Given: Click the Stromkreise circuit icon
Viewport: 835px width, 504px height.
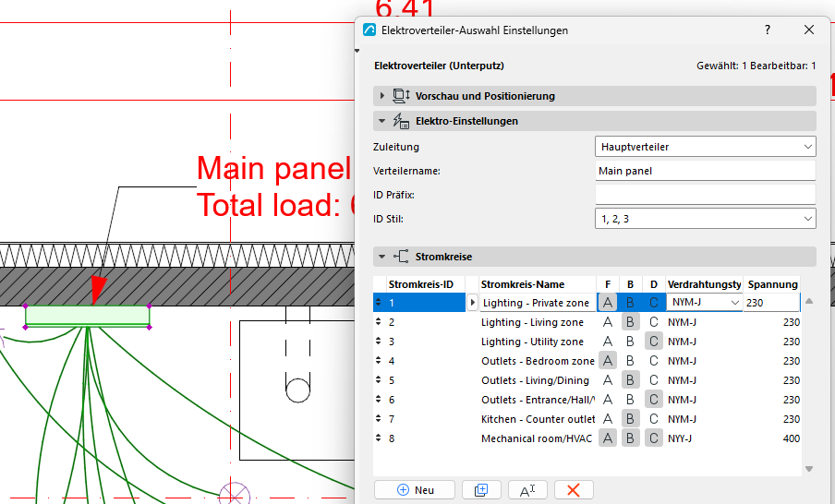Looking at the screenshot, I should click(401, 257).
